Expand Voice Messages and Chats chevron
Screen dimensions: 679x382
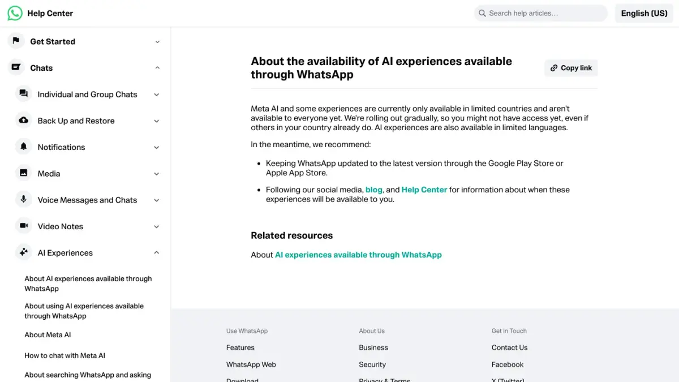[157, 200]
